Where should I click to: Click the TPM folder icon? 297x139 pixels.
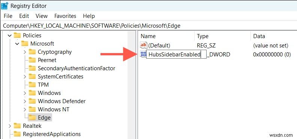pos(32,84)
